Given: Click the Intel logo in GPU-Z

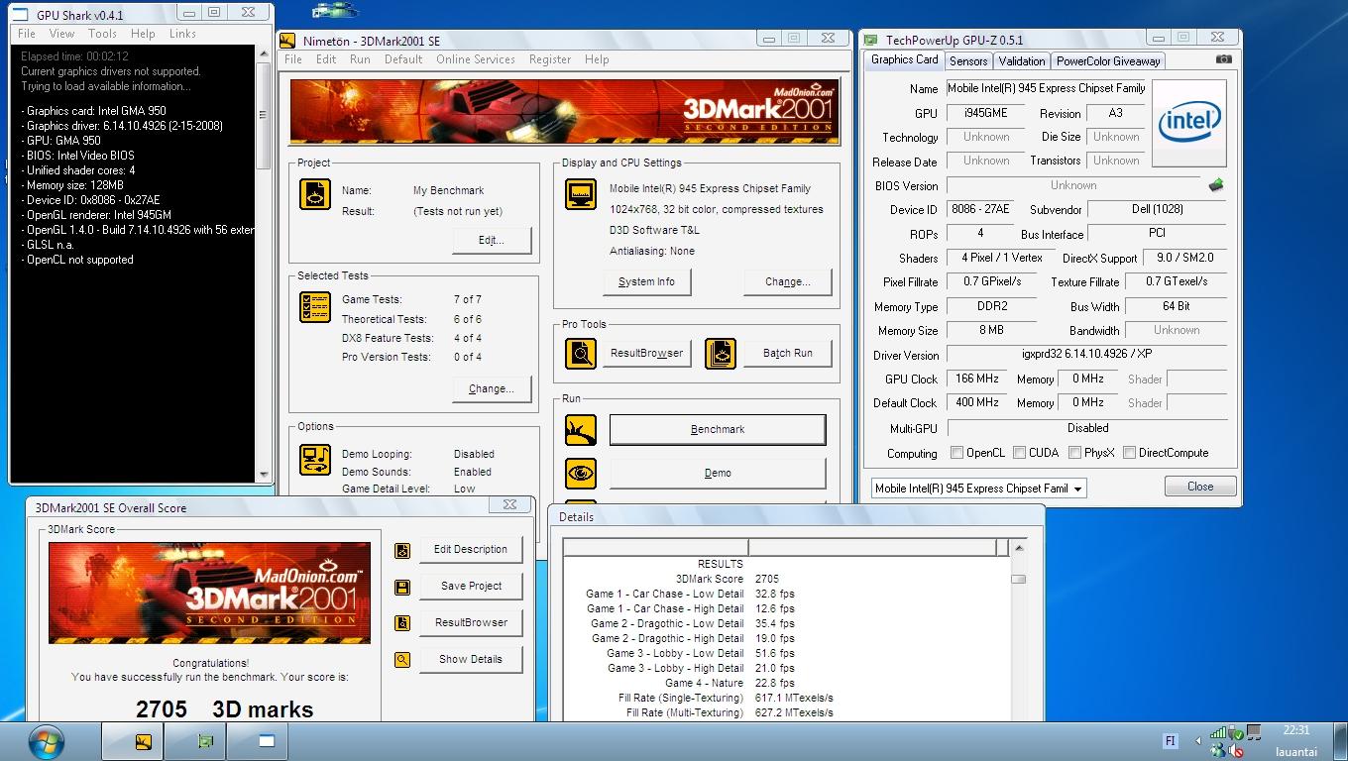Looking at the screenshot, I should click(x=1189, y=123).
